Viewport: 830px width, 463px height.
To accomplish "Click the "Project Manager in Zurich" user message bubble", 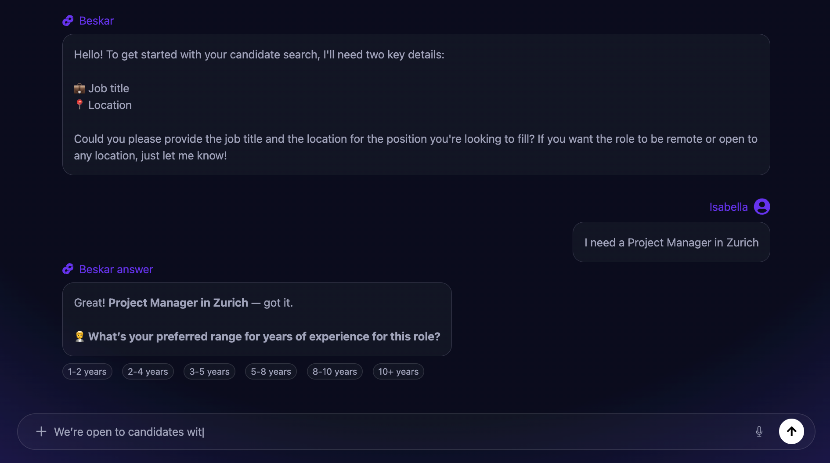I will click(671, 242).
